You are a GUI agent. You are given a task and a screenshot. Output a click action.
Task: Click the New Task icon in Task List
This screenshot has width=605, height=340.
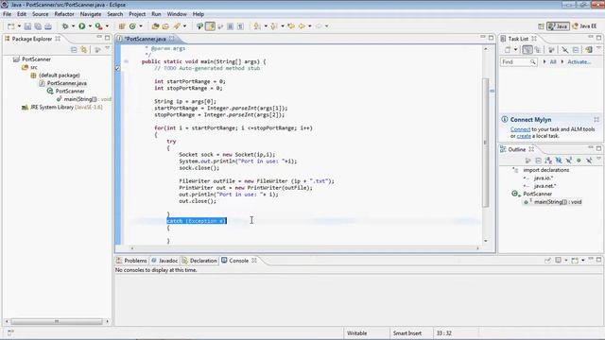click(508, 50)
